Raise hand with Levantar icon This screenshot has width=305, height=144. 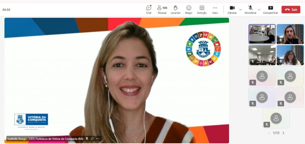pyautogui.click(x=175, y=10)
